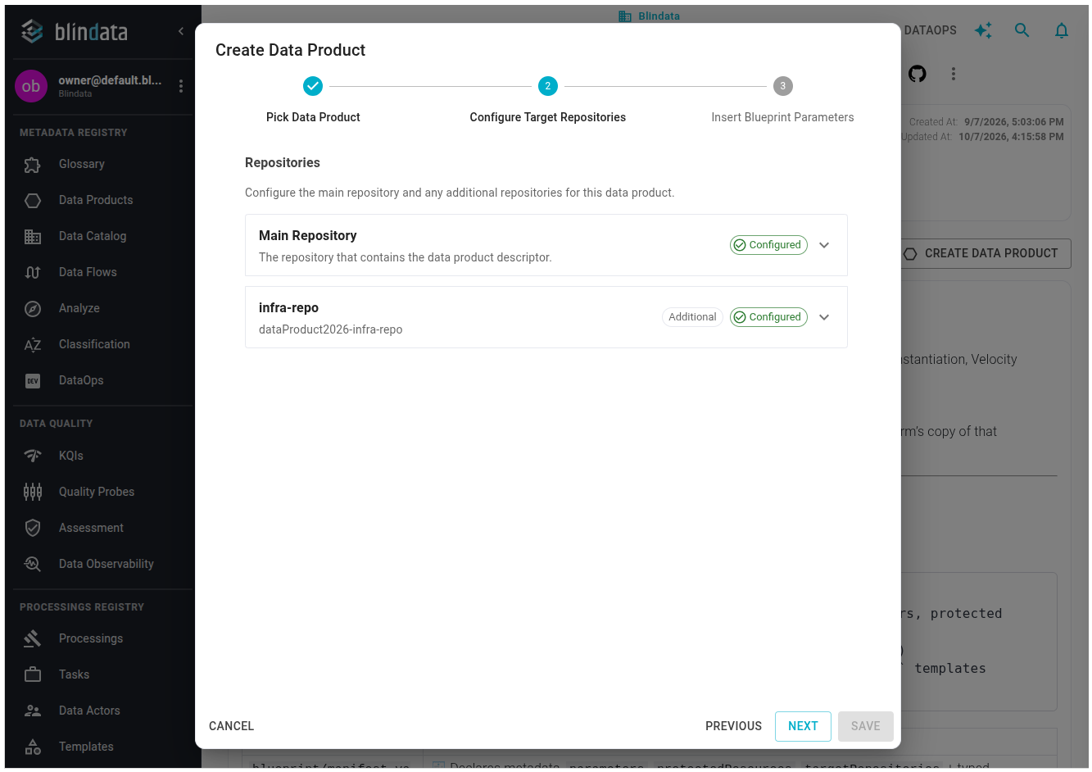Image resolution: width=1092 pixels, height=772 pixels.
Task: Click the Data Actors people icon
Action: (33, 711)
